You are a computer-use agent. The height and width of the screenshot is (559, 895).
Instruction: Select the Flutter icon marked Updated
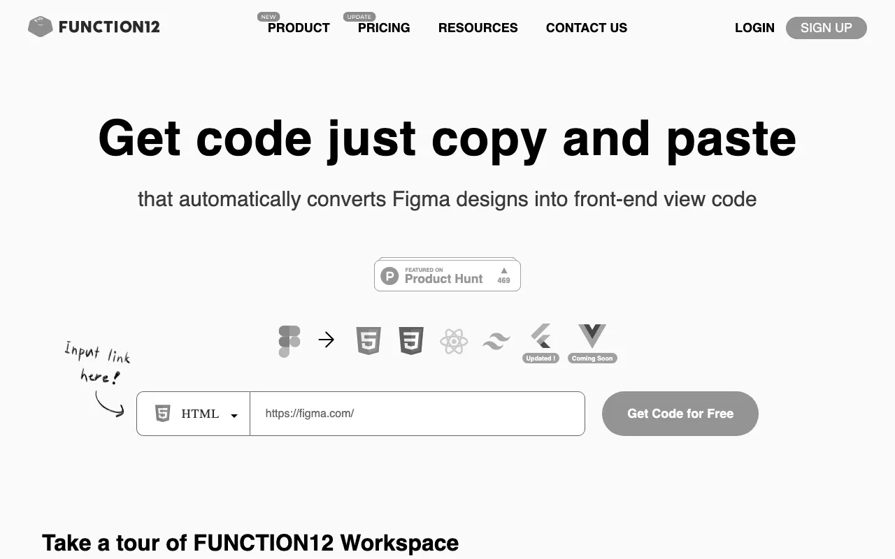540,336
